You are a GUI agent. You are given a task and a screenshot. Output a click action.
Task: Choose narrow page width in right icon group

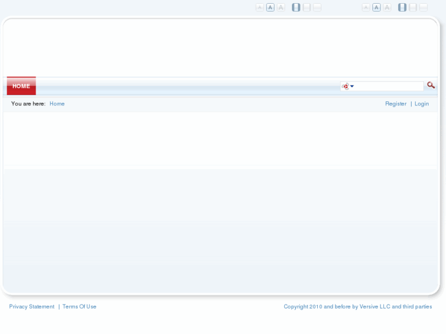pyautogui.click(x=402, y=7)
